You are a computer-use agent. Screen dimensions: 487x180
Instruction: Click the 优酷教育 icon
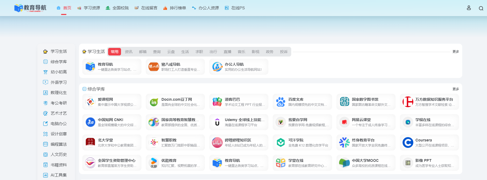[x=154, y=163]
